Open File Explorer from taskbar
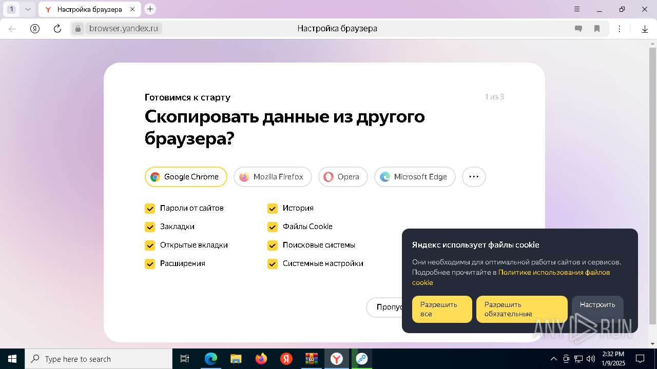This screenshot has width=657, height=369. click(x=236, y=359)
